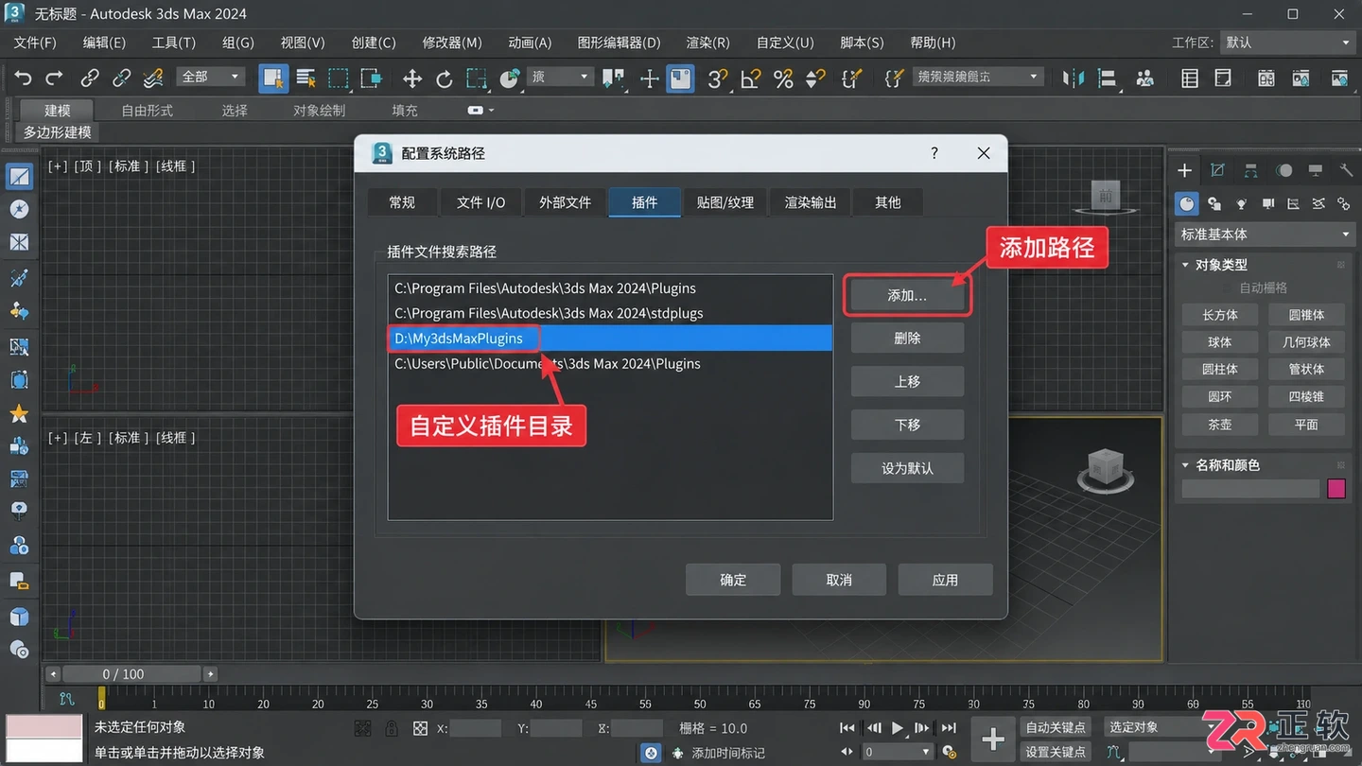
Task: Toggle Percent Snap in the toolbar
Action: pos(783,78)
